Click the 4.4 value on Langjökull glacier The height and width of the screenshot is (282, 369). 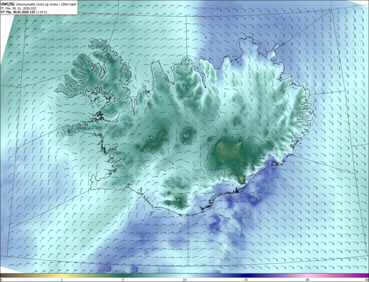pos(150,138)
